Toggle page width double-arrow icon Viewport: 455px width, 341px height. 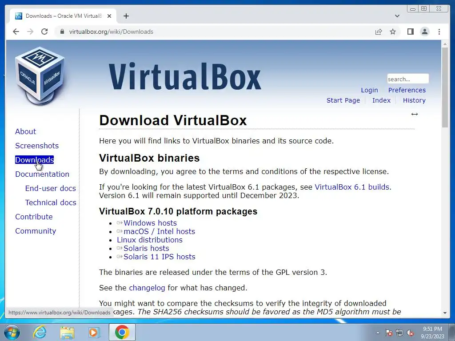(415, 114)
